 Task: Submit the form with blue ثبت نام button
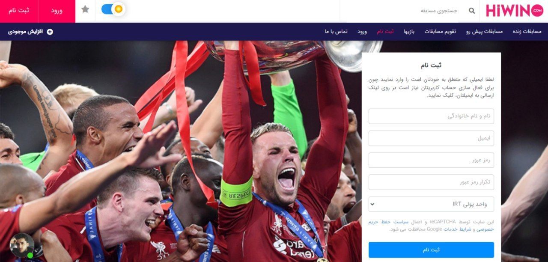[431, 250]
